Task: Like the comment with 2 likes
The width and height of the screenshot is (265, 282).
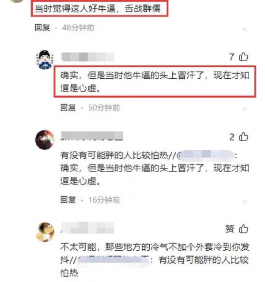Action: 243,137
